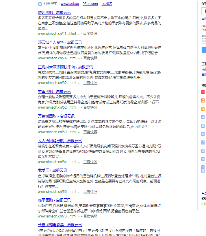
Task: Open 百度快照 for simech.cn/74 result
Action: coord(90,58)
